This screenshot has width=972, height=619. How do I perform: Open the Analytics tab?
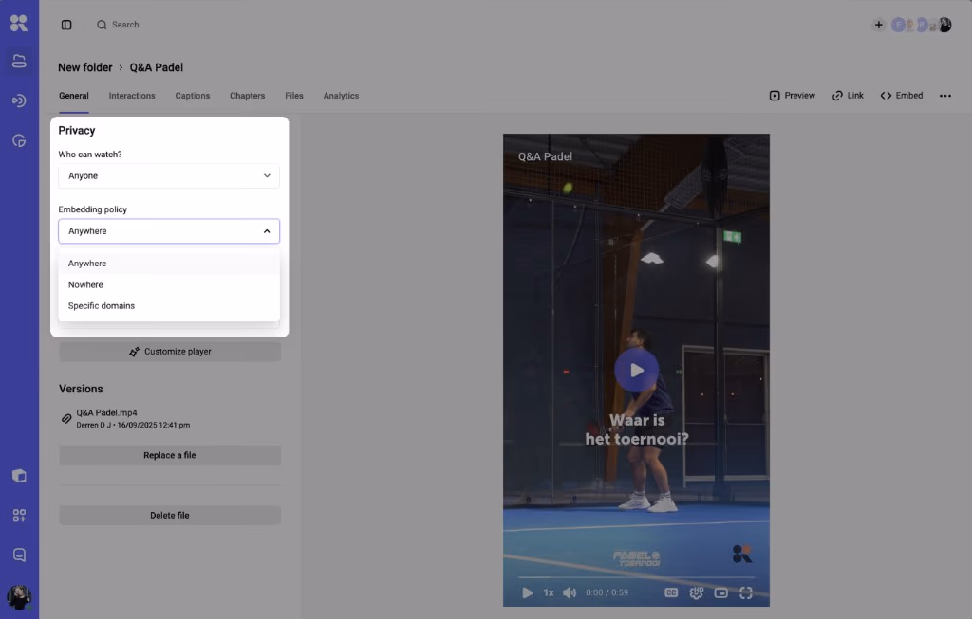point(341,96)
